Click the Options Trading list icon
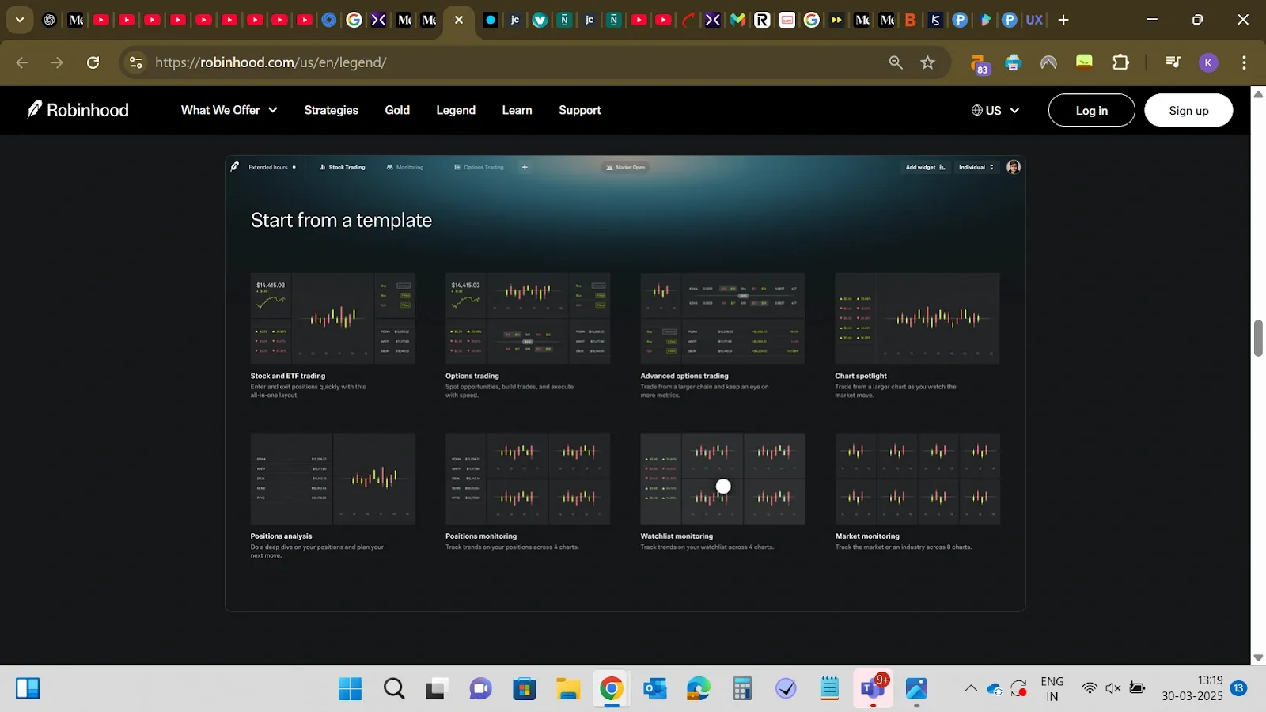 [457, 167]
